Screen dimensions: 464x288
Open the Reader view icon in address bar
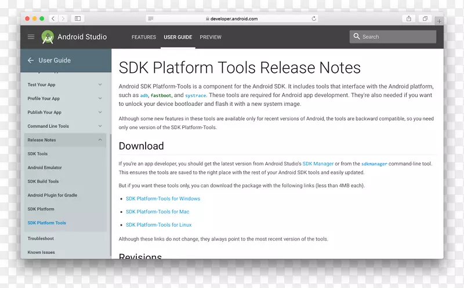pyautogui.click(x=151, y=19)
